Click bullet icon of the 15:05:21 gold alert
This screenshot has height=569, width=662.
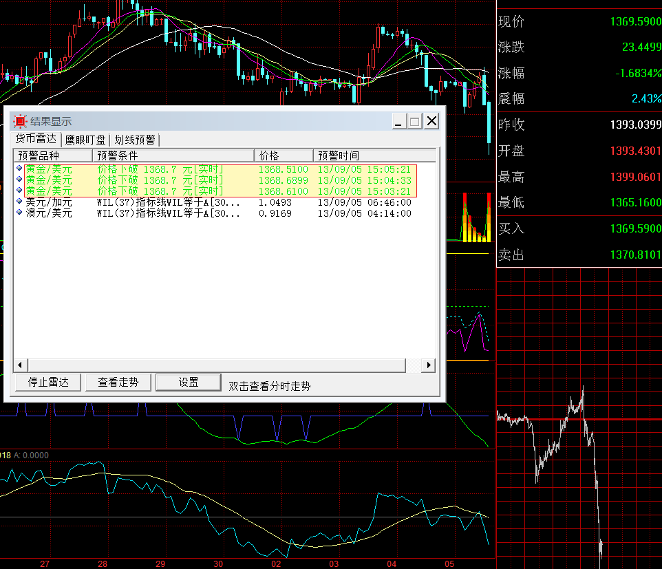(x=19, y=169)
